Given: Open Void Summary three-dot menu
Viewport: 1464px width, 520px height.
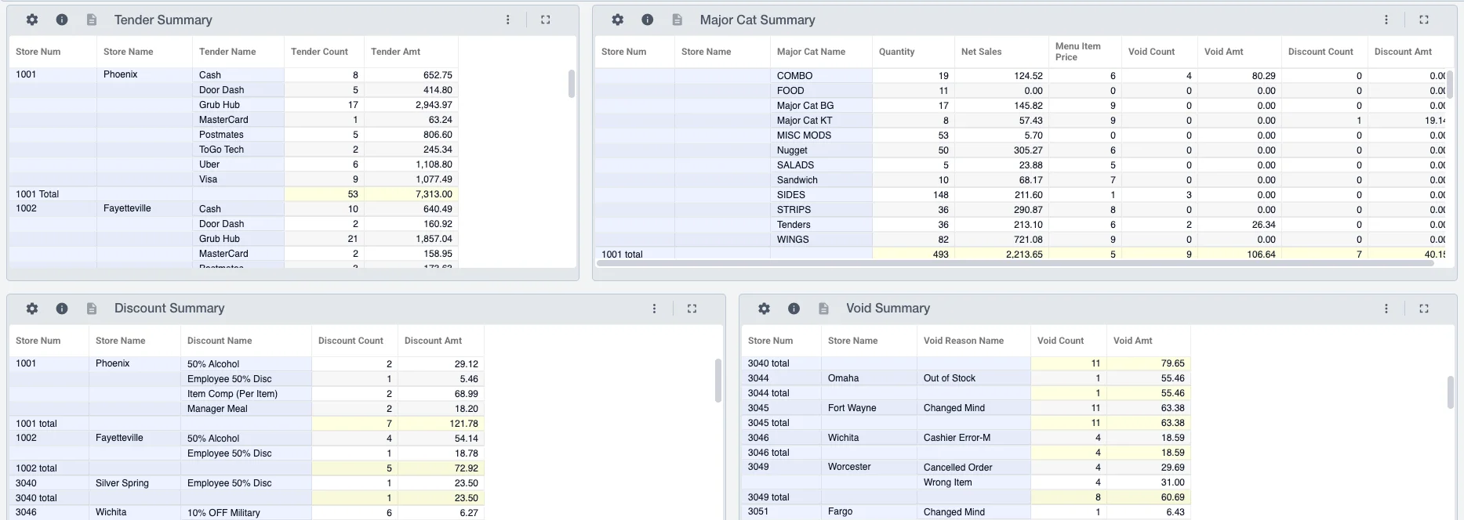Looking at the screenshot, I should pyautogui.click(x=1386, y=309).
